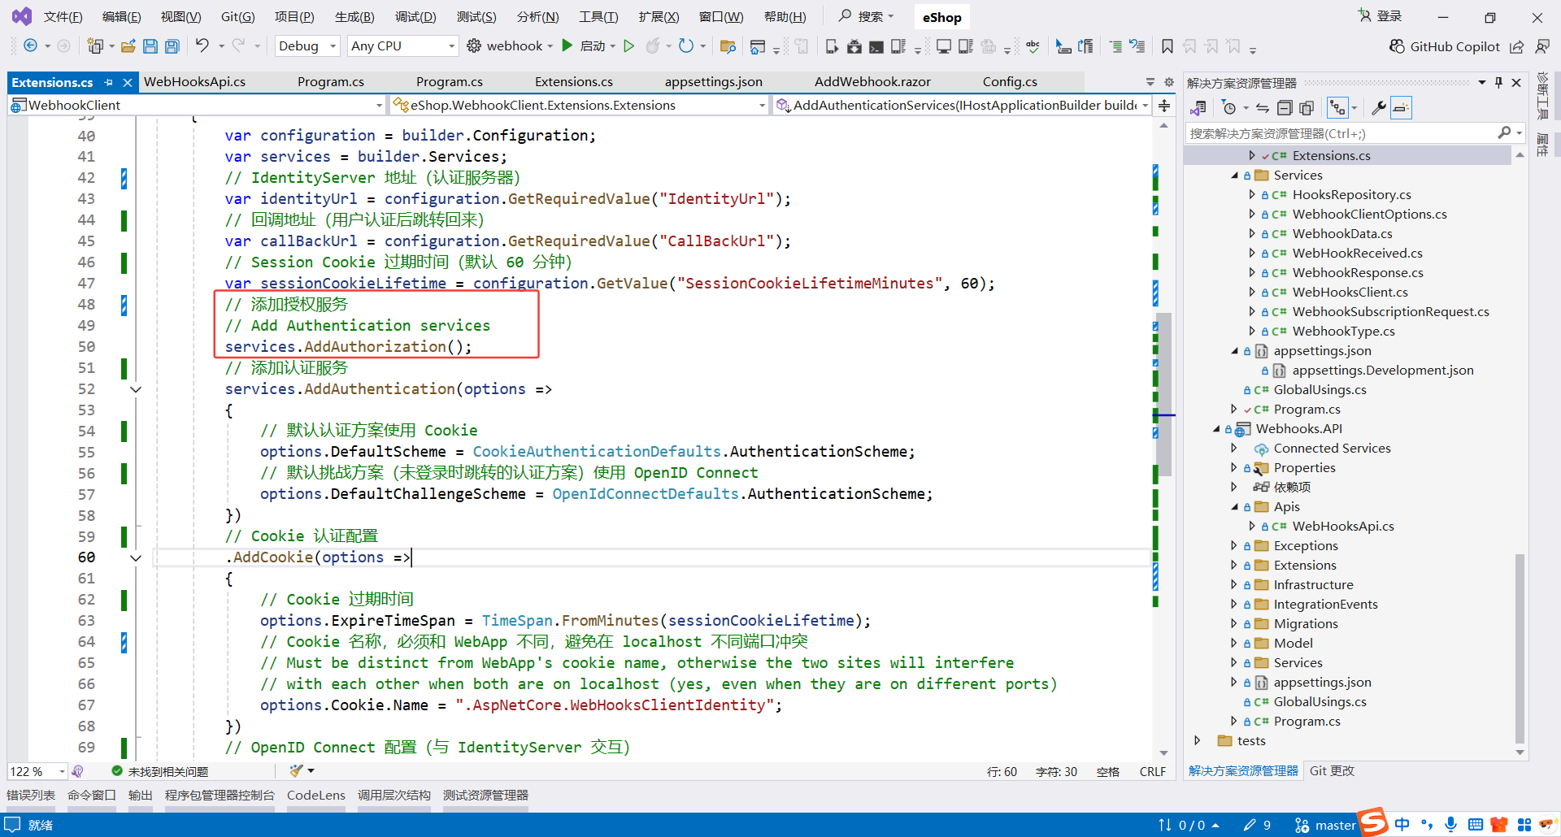The image size is (1561, 837).
Task: Save the current file with the disk icon
Action: (150, 46)
